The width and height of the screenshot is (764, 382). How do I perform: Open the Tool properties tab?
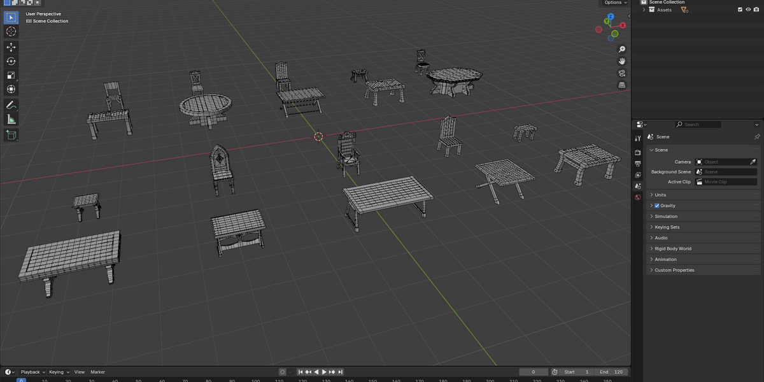pyautogui.click(x=638, y=138)
